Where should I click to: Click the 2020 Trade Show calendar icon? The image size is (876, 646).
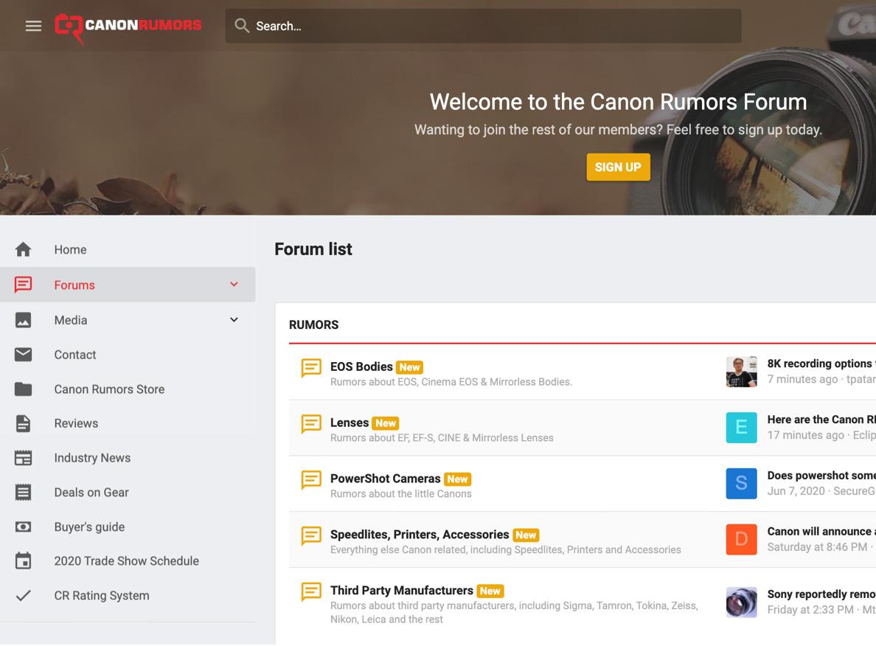[24, 561]
